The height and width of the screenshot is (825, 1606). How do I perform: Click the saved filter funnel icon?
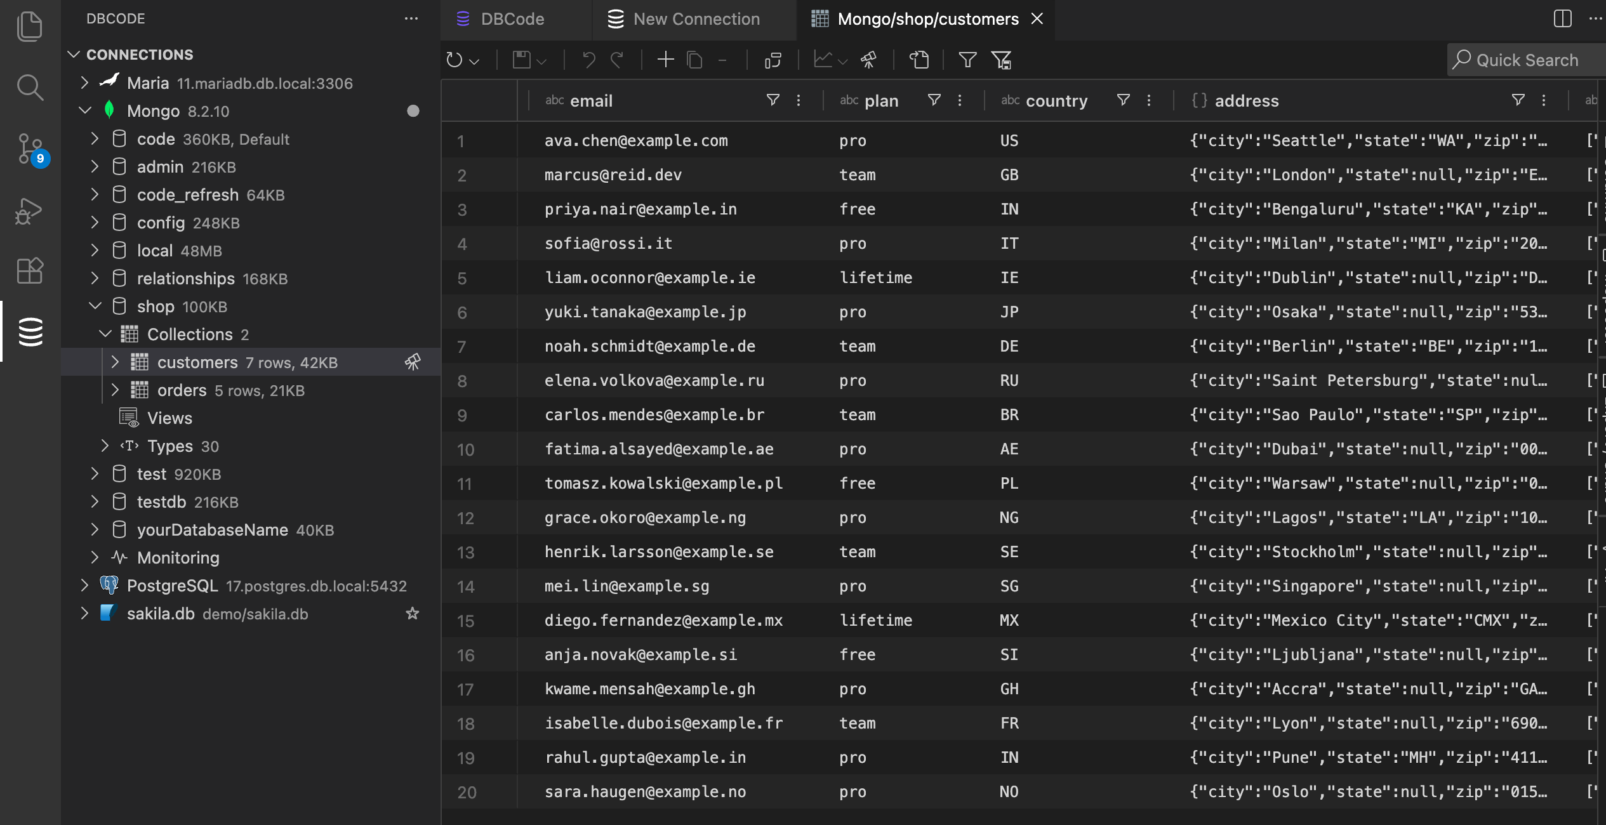pos(1001,60)
